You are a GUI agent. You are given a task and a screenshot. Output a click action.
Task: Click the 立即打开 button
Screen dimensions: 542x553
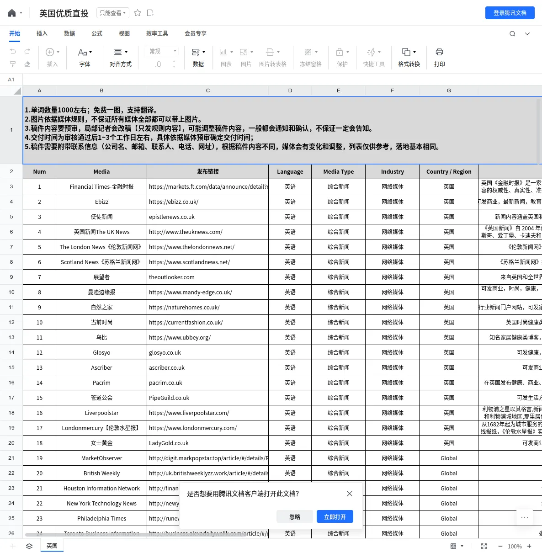tap(335, 516)
